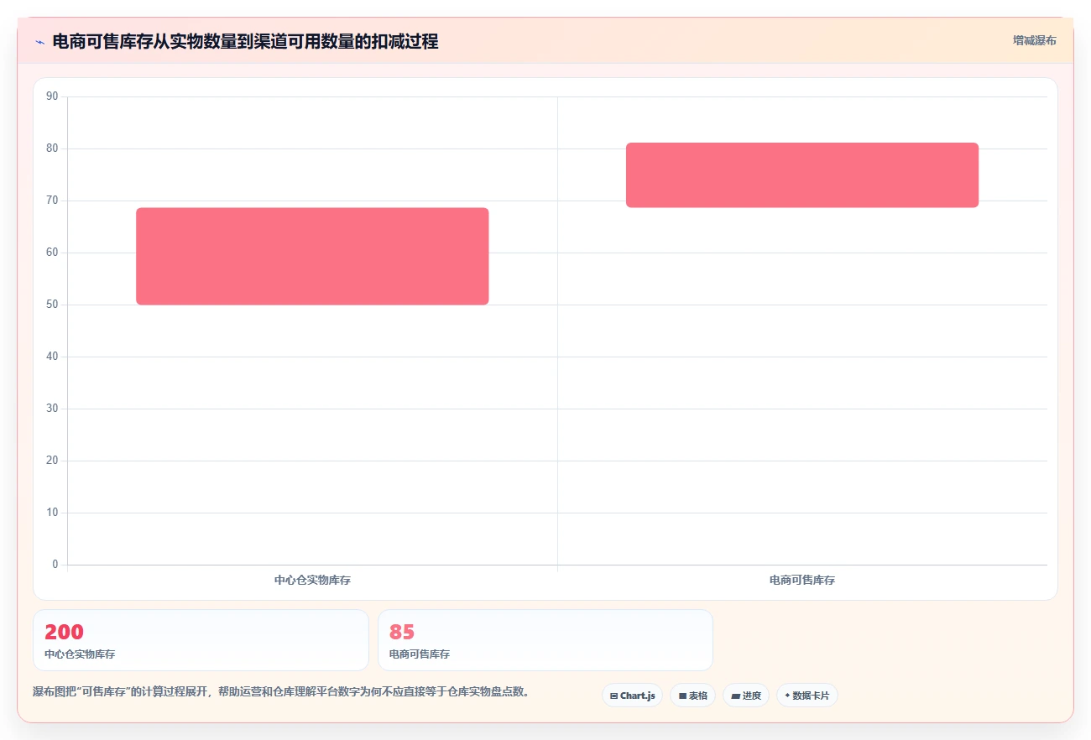This screenshot has width=1091, height=740.
Task: Click the 中心仓实物库存 waterfall bar
Action: 312,256
